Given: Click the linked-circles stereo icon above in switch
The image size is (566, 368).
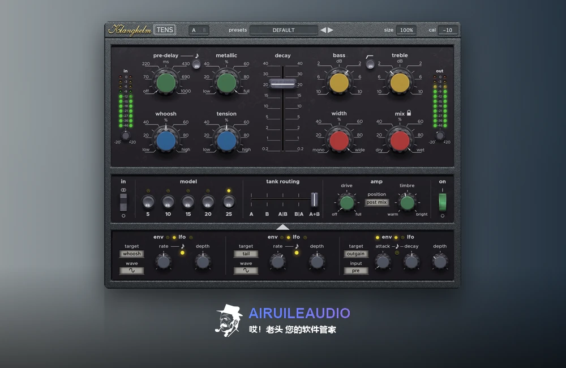Looking at the screenshot, I should [x=123, y=190].
